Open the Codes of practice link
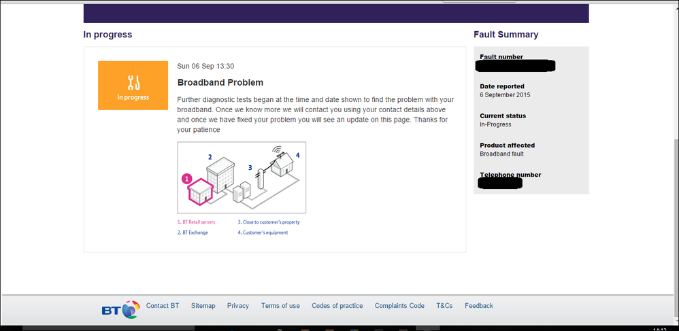Screen dimensions: 679x331 (337, 305)
